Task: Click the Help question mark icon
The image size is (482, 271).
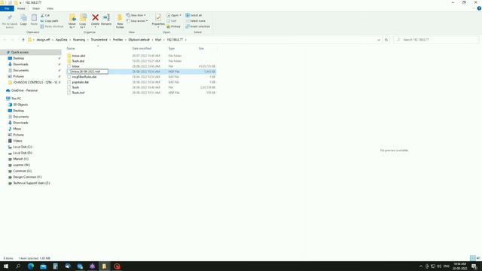Action: pyautogui.click(x=479, y=8)
